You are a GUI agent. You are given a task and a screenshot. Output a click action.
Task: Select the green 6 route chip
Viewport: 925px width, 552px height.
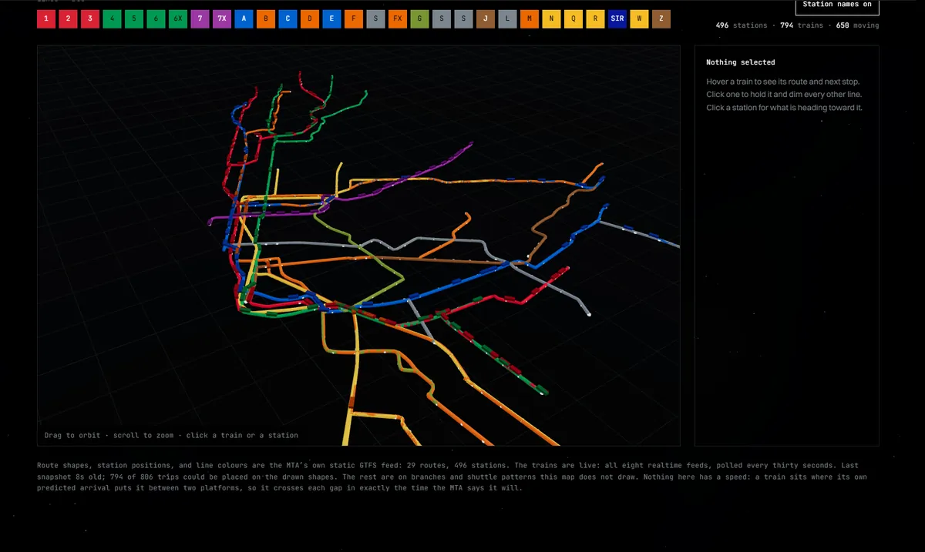[x=156, y=19]
